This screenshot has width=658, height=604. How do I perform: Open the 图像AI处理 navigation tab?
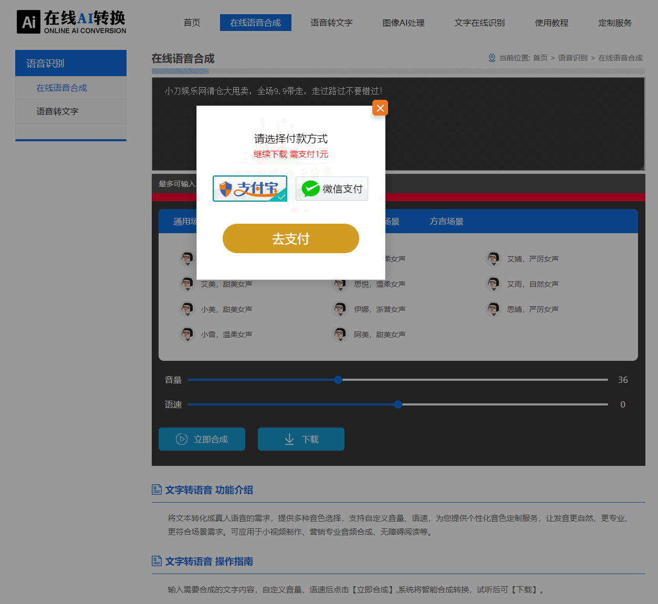point(403,23)
